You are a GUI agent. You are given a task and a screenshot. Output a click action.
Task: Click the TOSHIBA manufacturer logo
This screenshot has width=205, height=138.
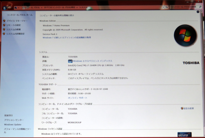pos(191,63)
